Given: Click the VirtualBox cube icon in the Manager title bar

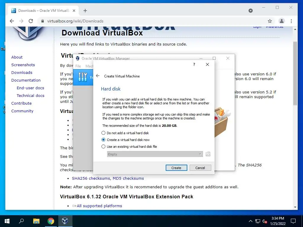Looking at the screenshot, I should [78, 58].
